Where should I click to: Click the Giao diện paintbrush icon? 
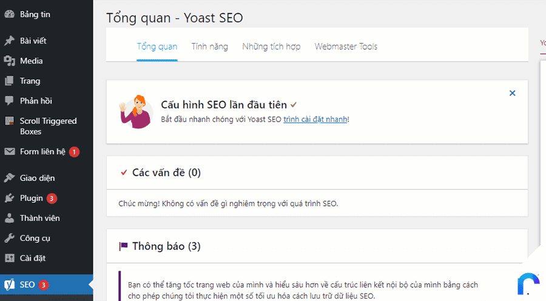[x=9, y=178]
